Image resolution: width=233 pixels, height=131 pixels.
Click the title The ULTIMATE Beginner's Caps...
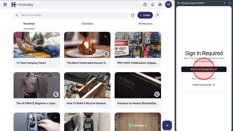tap(37, 103)
